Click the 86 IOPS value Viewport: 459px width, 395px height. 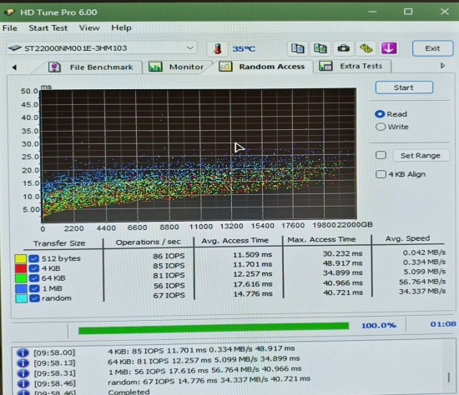pos(169,256)
